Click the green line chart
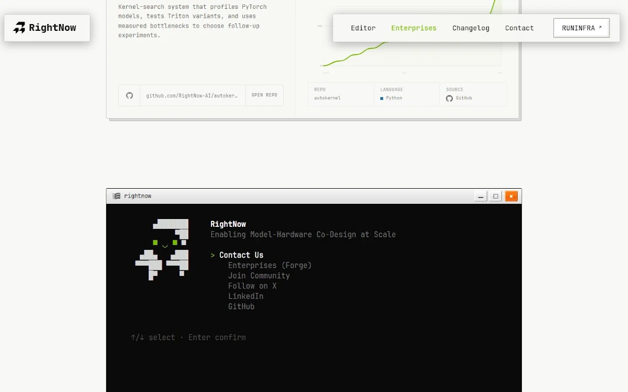Image resolution: width=628 pixels, height=392 pixels. pyautogui.click(x=412, y=34)
